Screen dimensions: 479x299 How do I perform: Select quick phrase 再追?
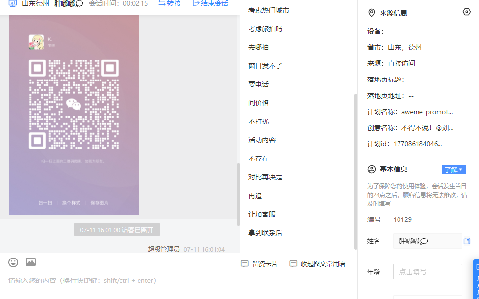[255, 196]
